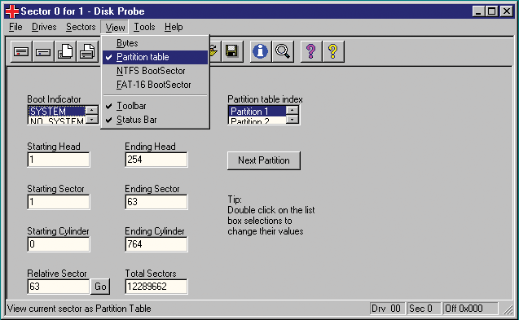Click the floppy disk save icon
519x320 pixels.
[232, 51]
